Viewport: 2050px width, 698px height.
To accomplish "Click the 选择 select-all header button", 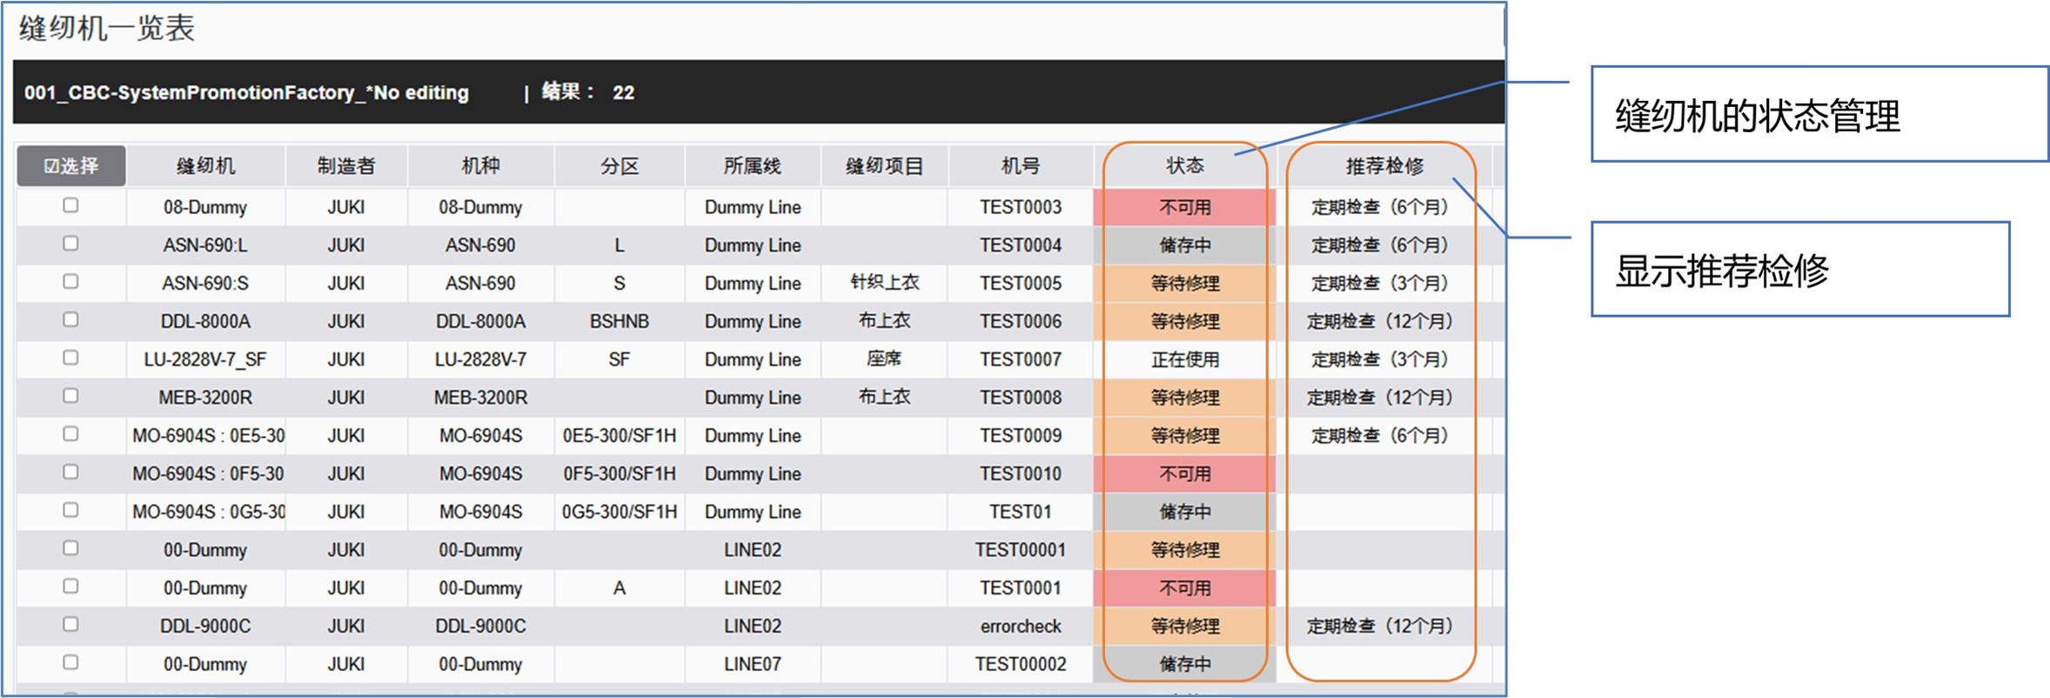I will [71, 165].
